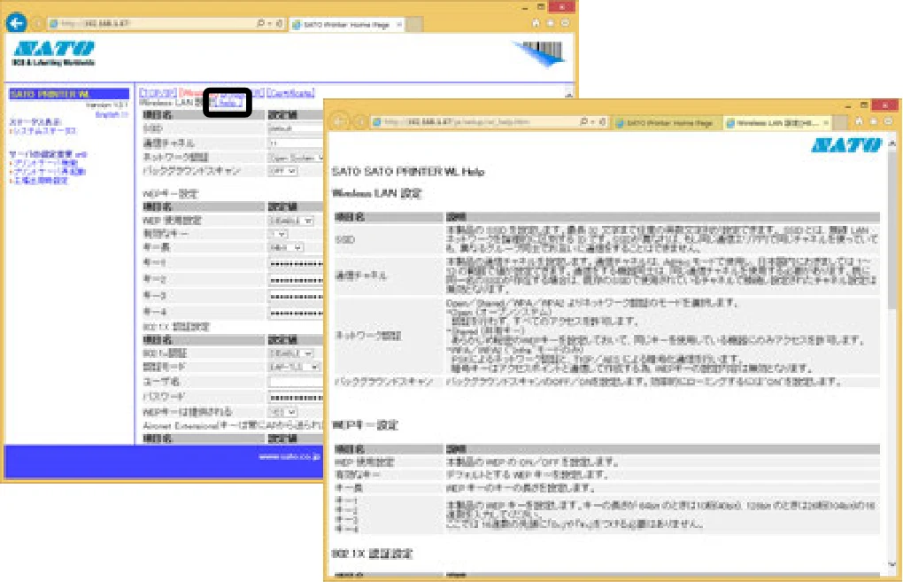Click the Key 3 password field

[296, 296]
